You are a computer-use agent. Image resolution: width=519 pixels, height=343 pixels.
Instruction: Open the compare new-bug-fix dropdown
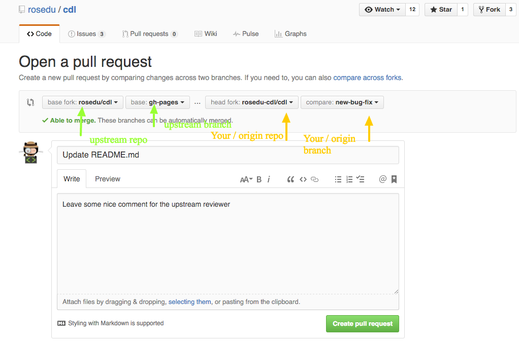(x=342, y=102)
